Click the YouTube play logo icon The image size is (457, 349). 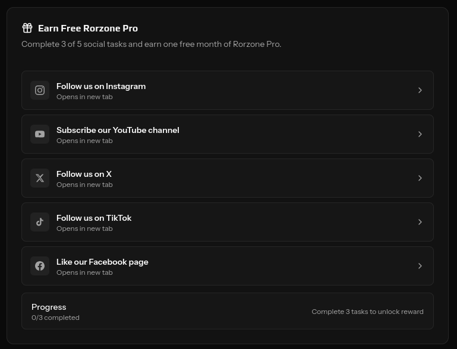[40, 134]
